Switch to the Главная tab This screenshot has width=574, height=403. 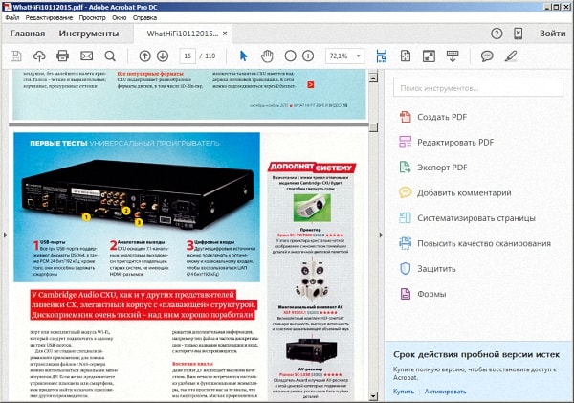tap(28, 34)
